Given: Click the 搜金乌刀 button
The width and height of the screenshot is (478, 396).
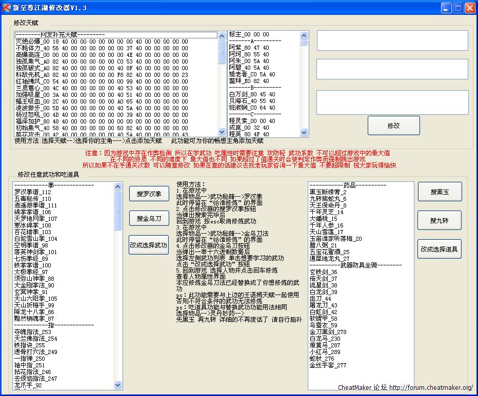Looking at the screenshot, I should (x=149, y=219).
